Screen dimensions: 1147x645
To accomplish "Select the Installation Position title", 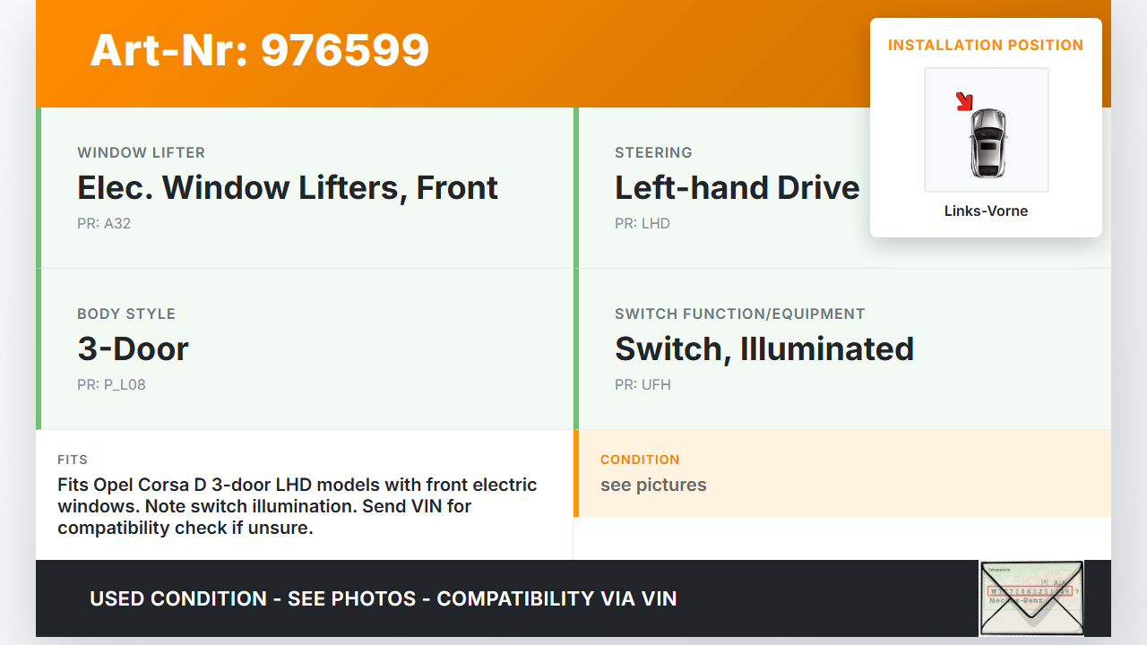I will click(x=986, y=45).
